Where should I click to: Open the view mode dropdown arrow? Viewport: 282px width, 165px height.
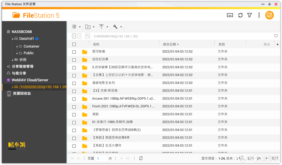coord(80,27)
